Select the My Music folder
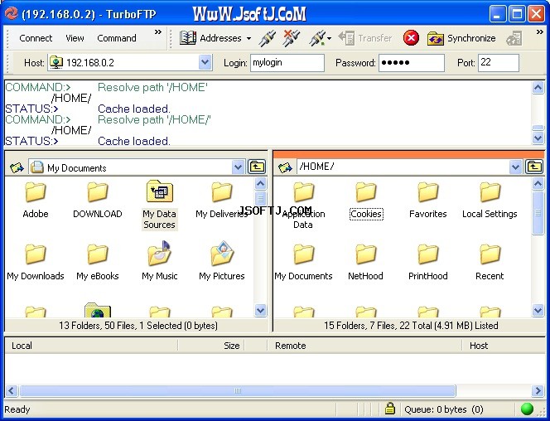The width and height of the screenshot is (550, 421). (160, 261)
